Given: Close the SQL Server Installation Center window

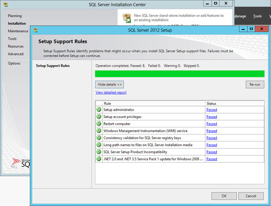Looking at the screenshot, I should click(x=226, y=4).
